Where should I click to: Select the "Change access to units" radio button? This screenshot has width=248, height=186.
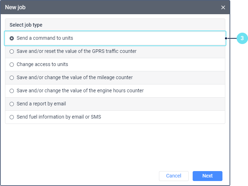12,65
